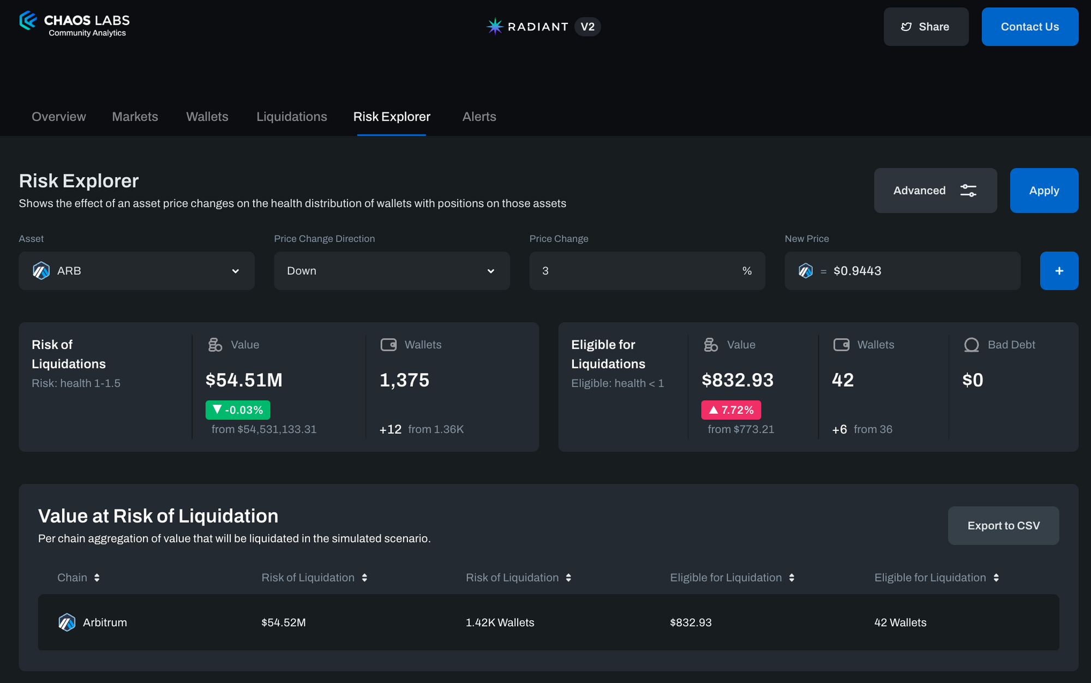Sort by first Risk of Liquidation column

tap(364, 578)
